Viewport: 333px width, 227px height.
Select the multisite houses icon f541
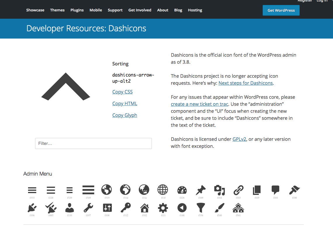[238, 208]
